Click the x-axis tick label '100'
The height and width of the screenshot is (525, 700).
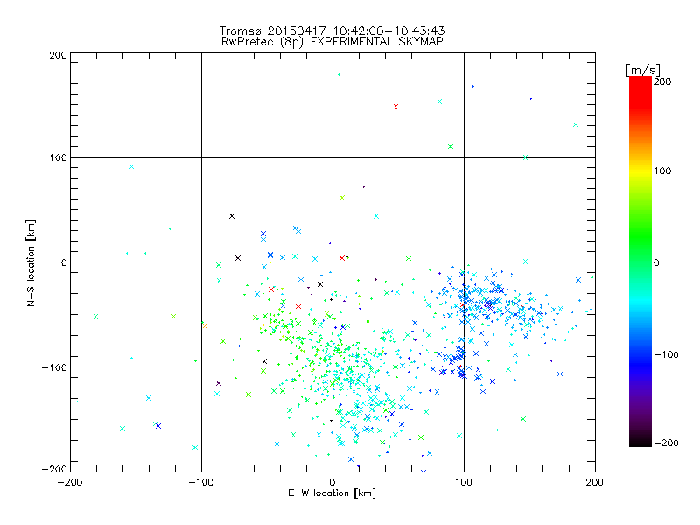(x=464, y=482)
